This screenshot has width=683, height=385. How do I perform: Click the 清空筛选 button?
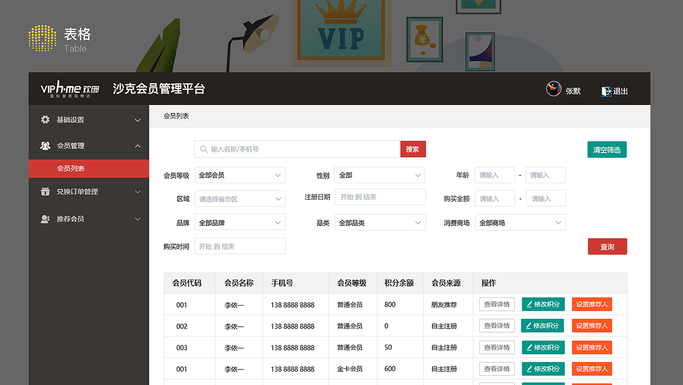pos(607,150)
